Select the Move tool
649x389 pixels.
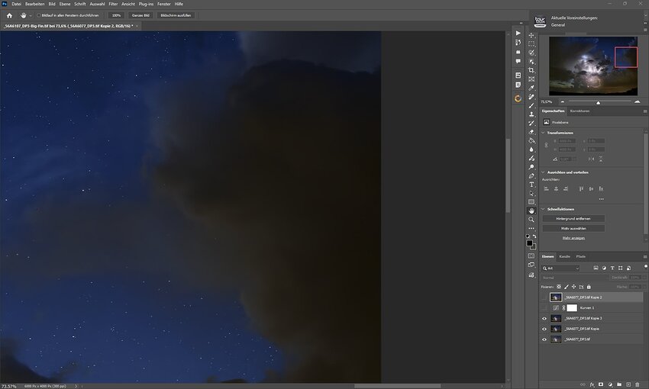coord(531,35)
